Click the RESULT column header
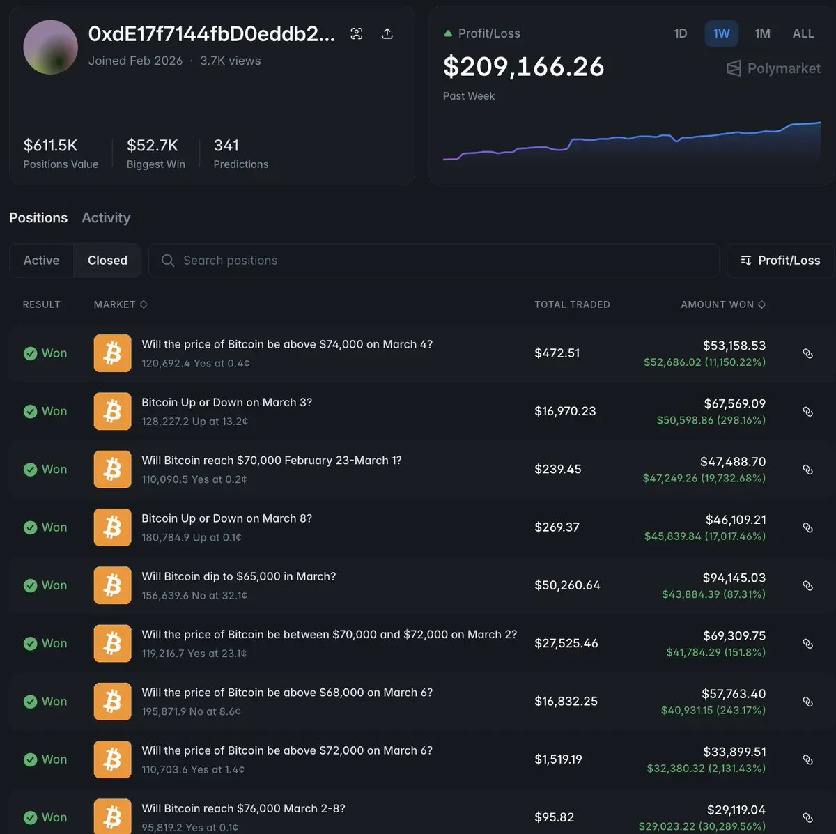Image resolution: width=836 pixels, height=834 pixels. tap(42, 304)
